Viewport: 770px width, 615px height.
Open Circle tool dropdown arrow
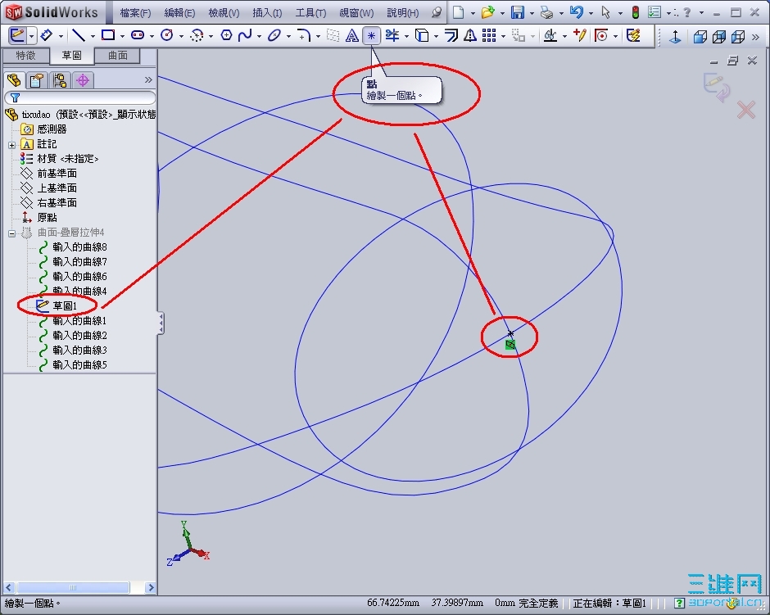[x=181, y=36]
